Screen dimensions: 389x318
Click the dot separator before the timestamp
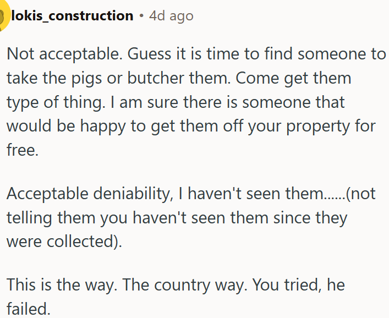tap(141, 17)
